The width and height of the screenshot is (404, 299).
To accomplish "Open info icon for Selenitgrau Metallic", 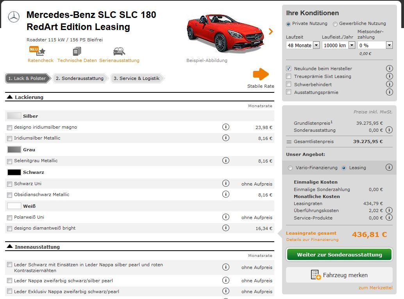I will pos(225,161).
